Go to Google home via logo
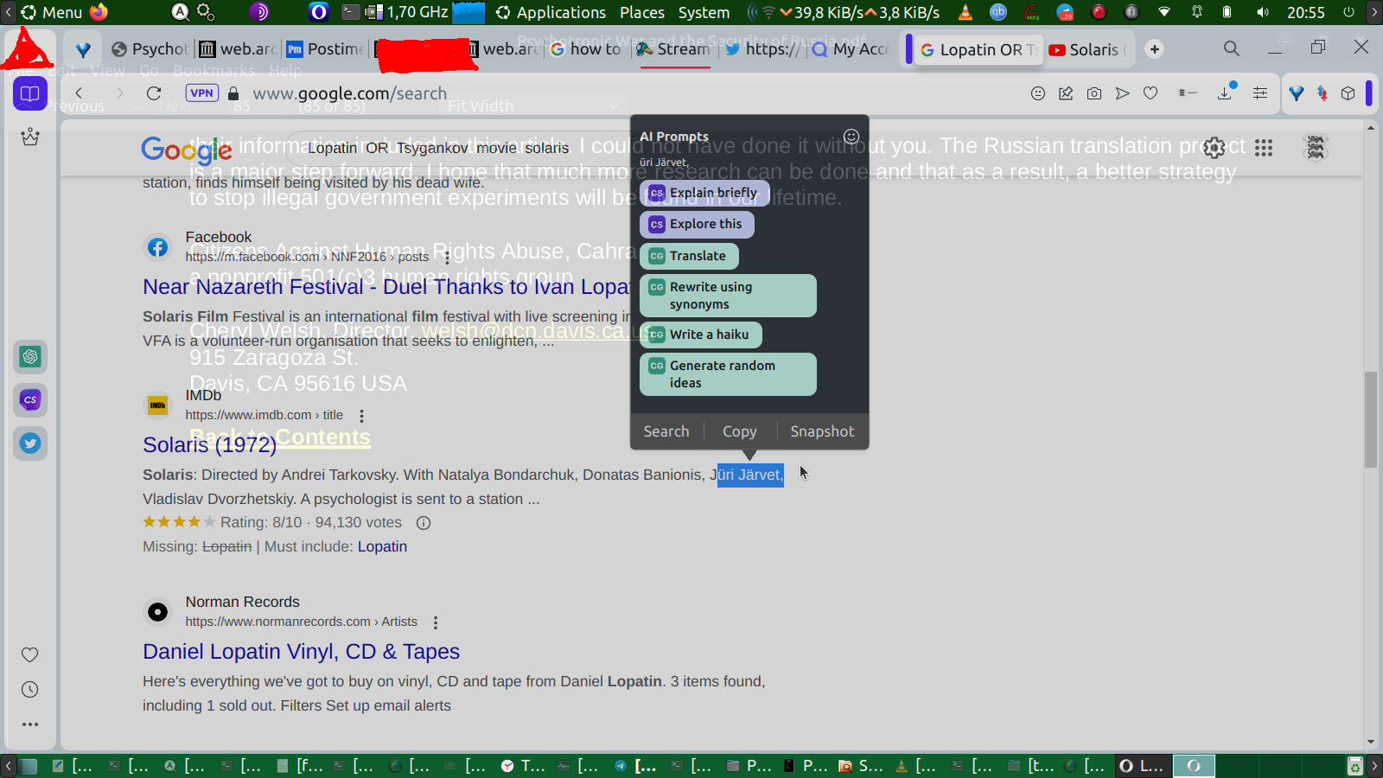The height and width of the screenshot is (778, 1383). coord(187,150)
